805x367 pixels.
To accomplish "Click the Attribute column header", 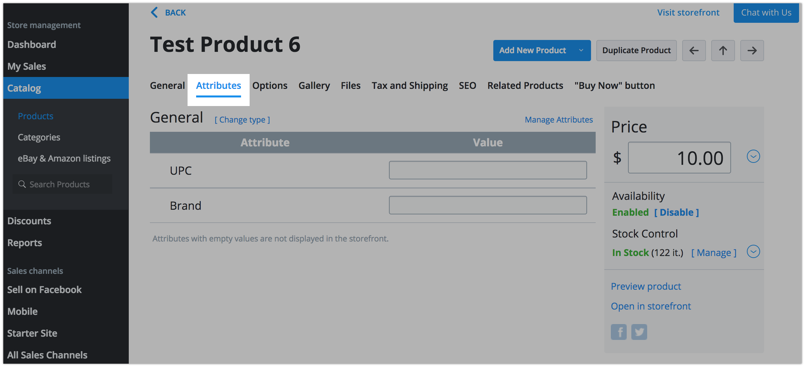I will [x=265, y=142].
